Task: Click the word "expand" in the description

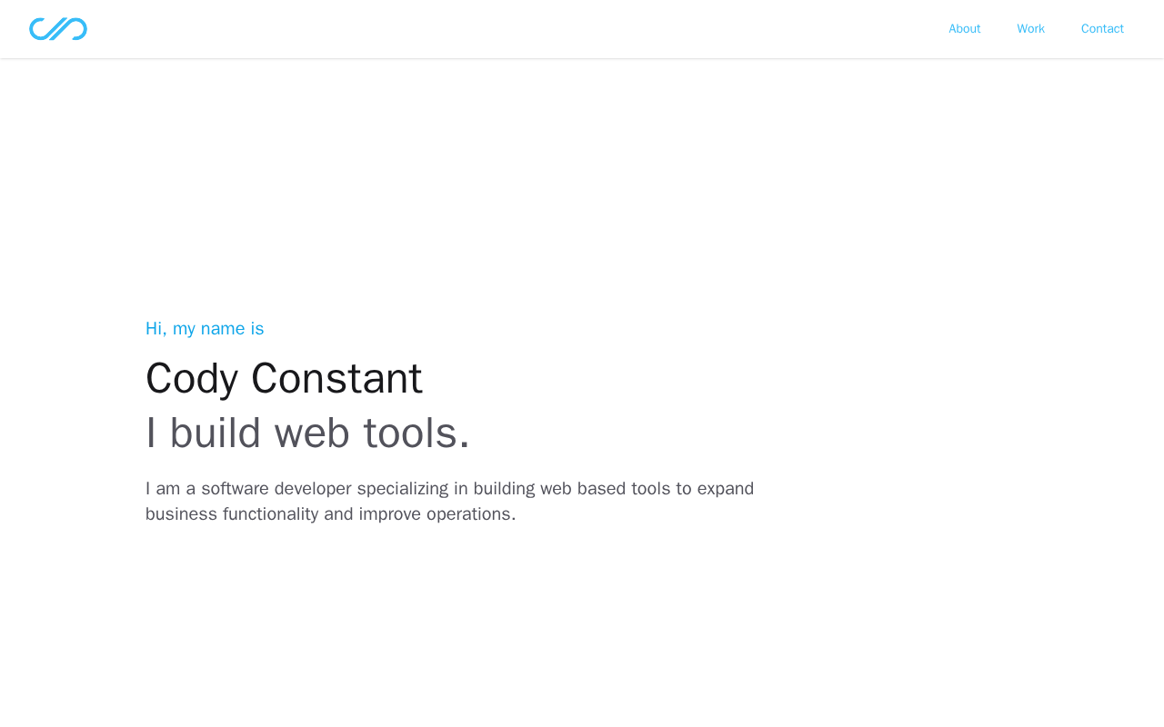Action: 726,489
